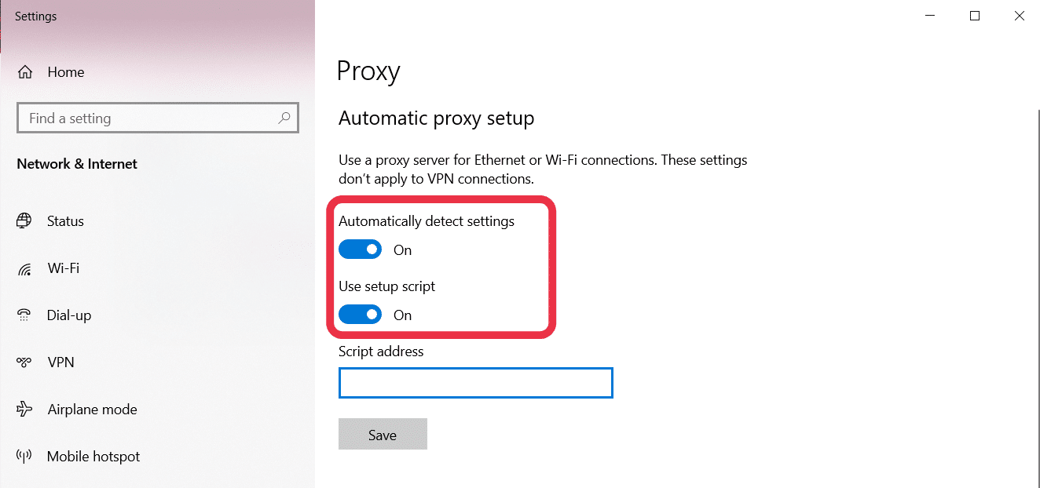Click the Dial-up phone icon

24,315
